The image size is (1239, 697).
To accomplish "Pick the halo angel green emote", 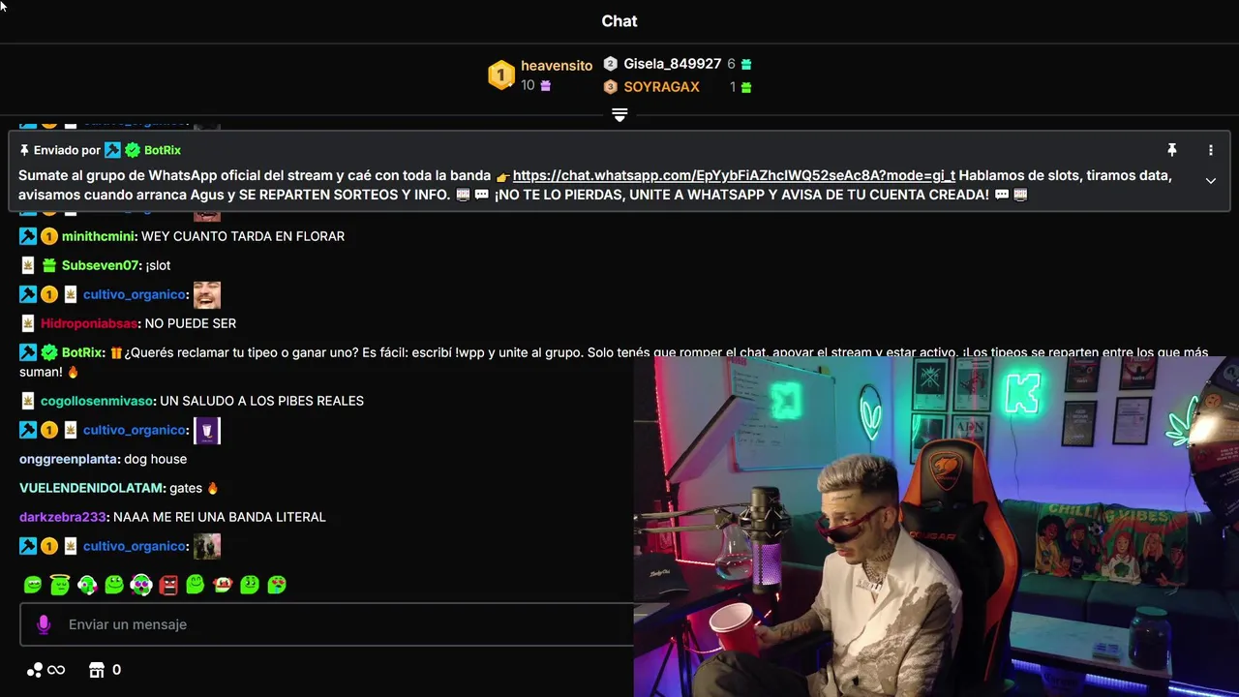I will [60, 585].
